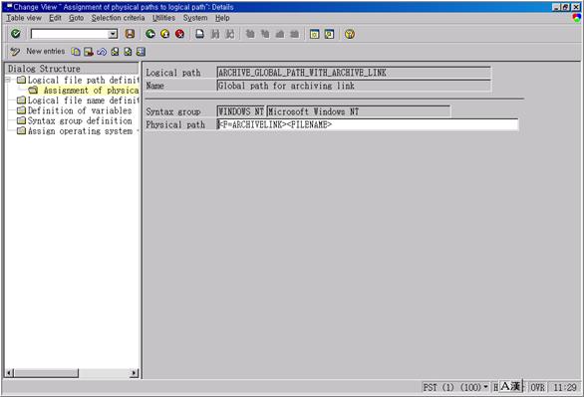Click the yellow Exit arrow icon
Screen dimensions: 584x397
[x=165, y=34]
